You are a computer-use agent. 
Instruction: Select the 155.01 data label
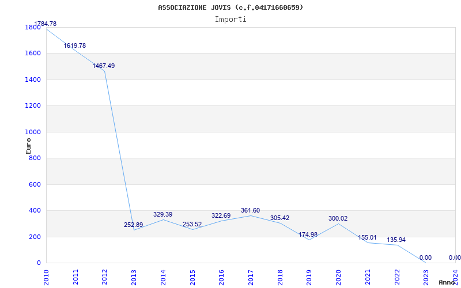tap(368, 237)
